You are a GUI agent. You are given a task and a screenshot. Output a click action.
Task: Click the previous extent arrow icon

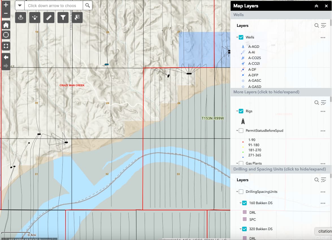(x=6, y=57)
